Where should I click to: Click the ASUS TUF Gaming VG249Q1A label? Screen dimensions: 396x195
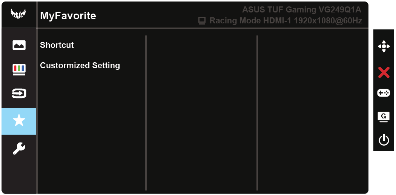(302, 10)
